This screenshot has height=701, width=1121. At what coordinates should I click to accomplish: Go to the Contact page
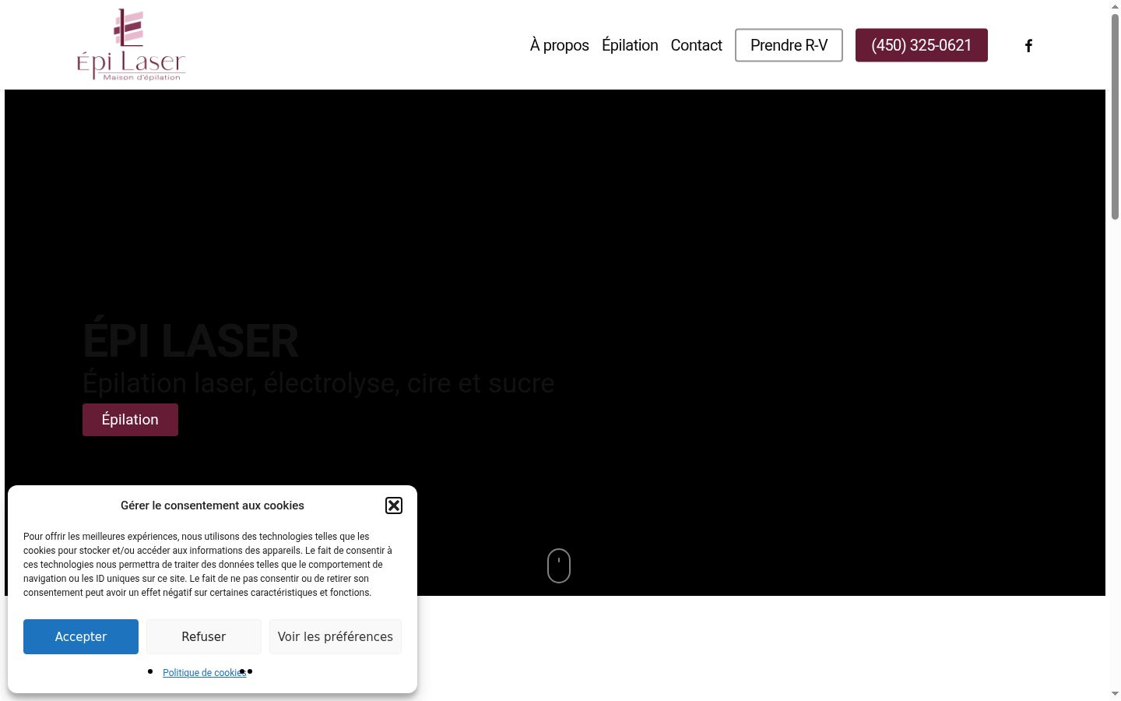[697, 45]
